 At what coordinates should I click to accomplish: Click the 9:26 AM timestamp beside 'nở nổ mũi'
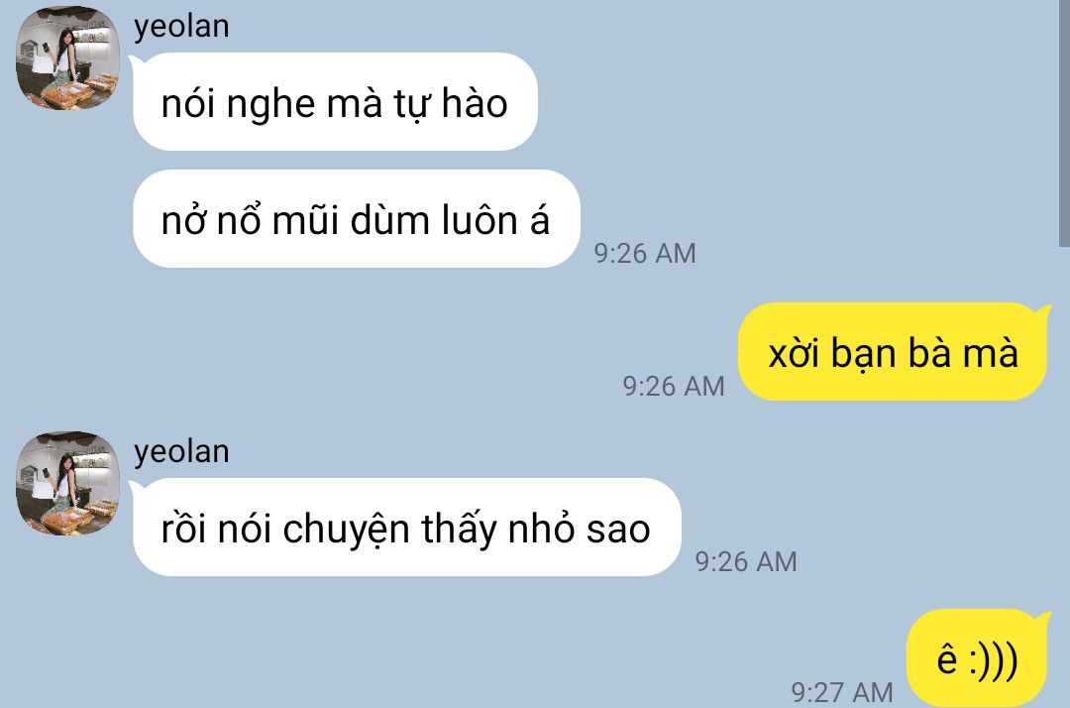pyautogui.click(x=645, y=253)
